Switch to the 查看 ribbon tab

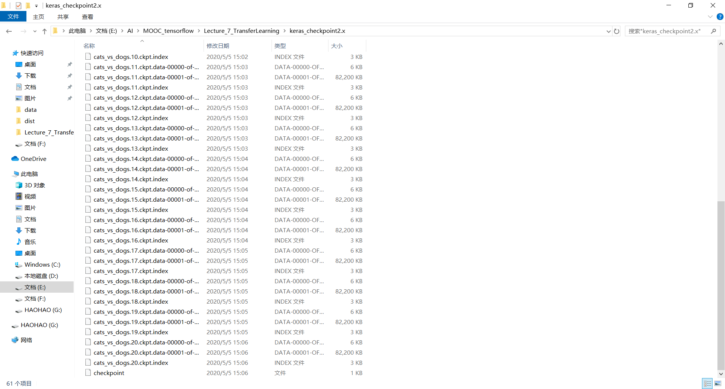pyautogui.click(x=88, y=17)
